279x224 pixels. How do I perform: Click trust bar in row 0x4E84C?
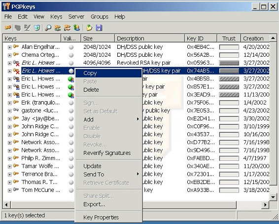click(x=229, y=47)
